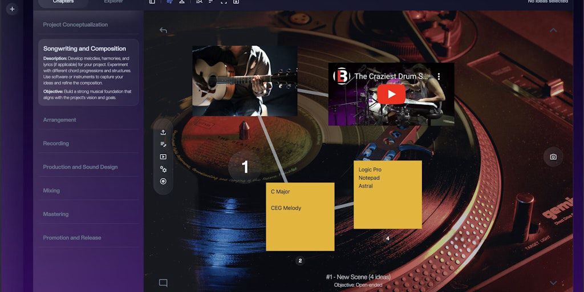The width and height of the screenshot is (584, 292).
Task: Open the edit notes list icon
Action: (163, 144)
